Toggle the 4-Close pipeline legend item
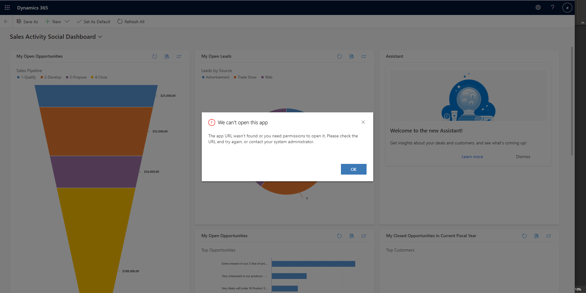586x293 pixels. coord(99,77)
